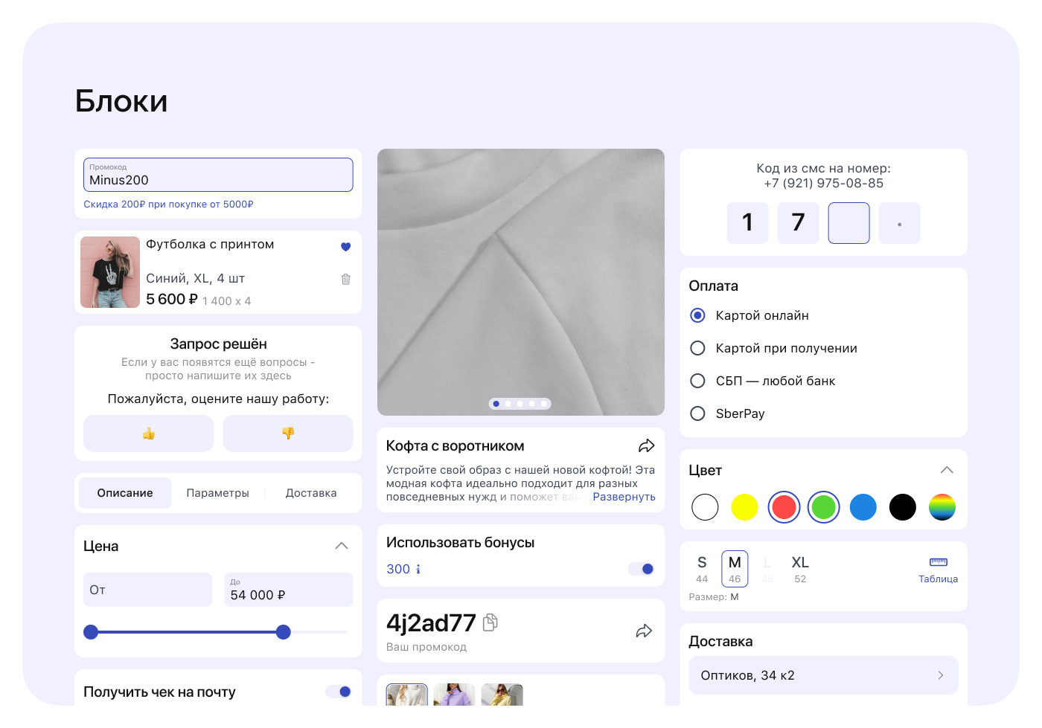Choose SberPay payment method

click(x=697, y=413)
